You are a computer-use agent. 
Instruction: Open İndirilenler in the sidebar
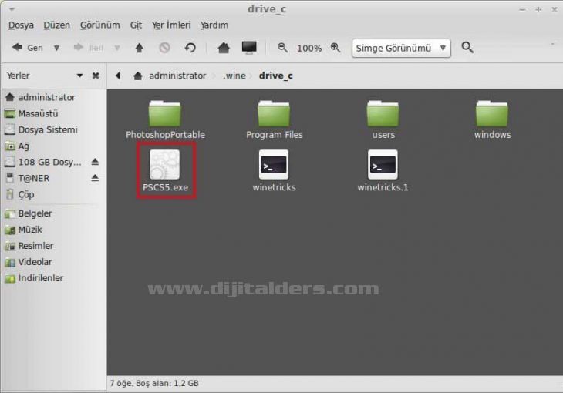point(40,278)
